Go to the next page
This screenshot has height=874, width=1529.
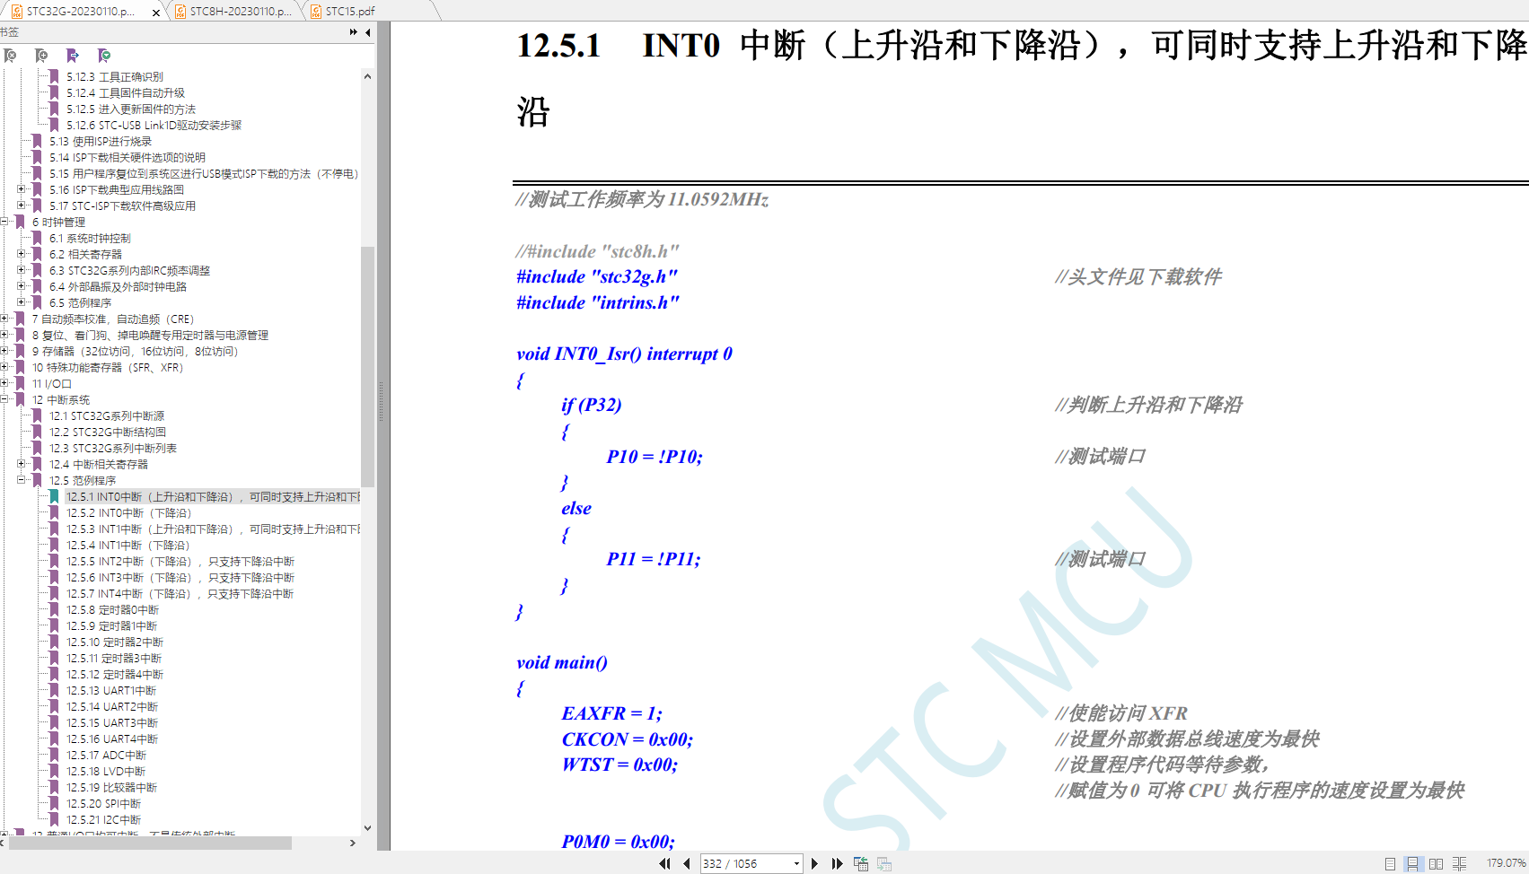[x=814, y=863]
